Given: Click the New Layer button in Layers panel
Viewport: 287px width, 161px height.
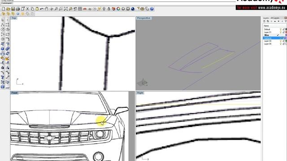Looking at the screenshot, I should point(264,21).
